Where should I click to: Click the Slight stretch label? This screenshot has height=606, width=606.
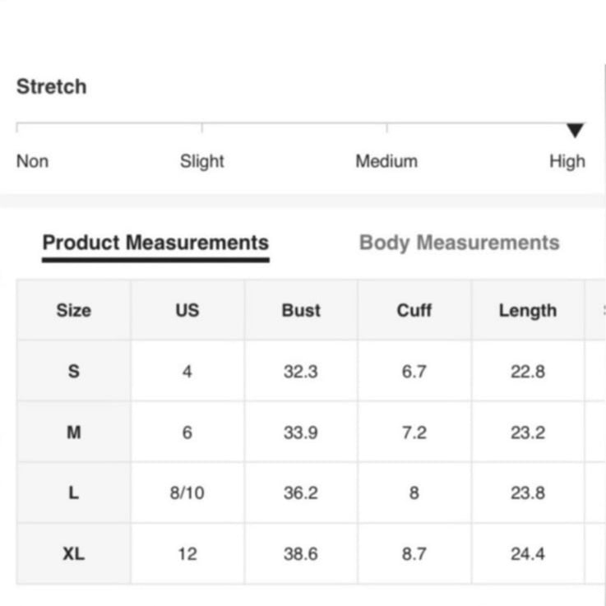click(x=202, y=161)
